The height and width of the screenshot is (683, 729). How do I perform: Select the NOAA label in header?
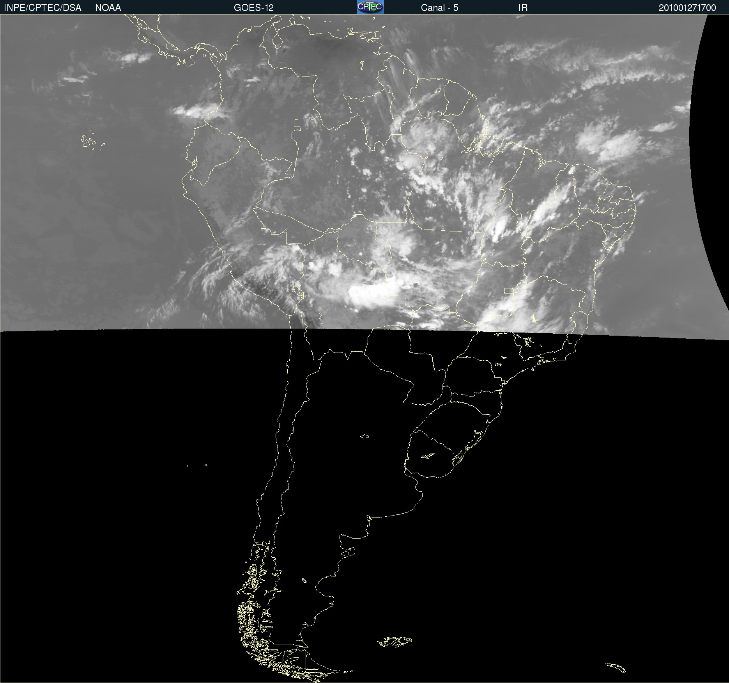108,8
